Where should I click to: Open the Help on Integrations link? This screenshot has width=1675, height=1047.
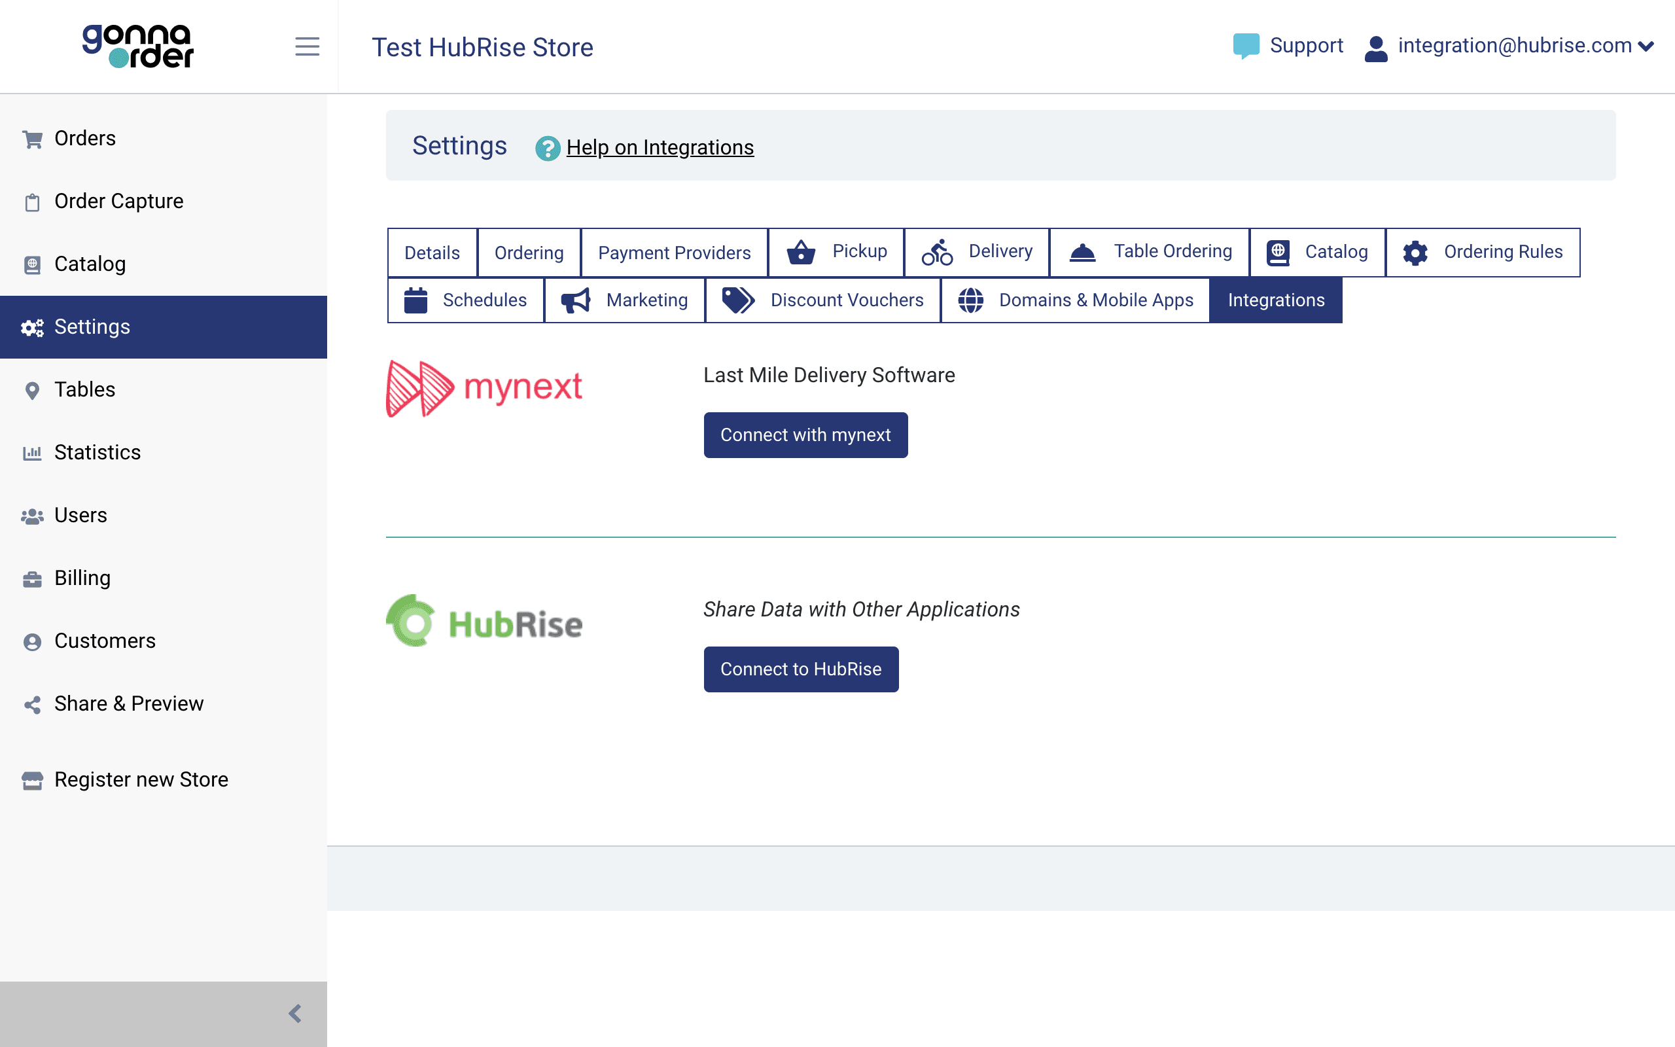[660, 147]
